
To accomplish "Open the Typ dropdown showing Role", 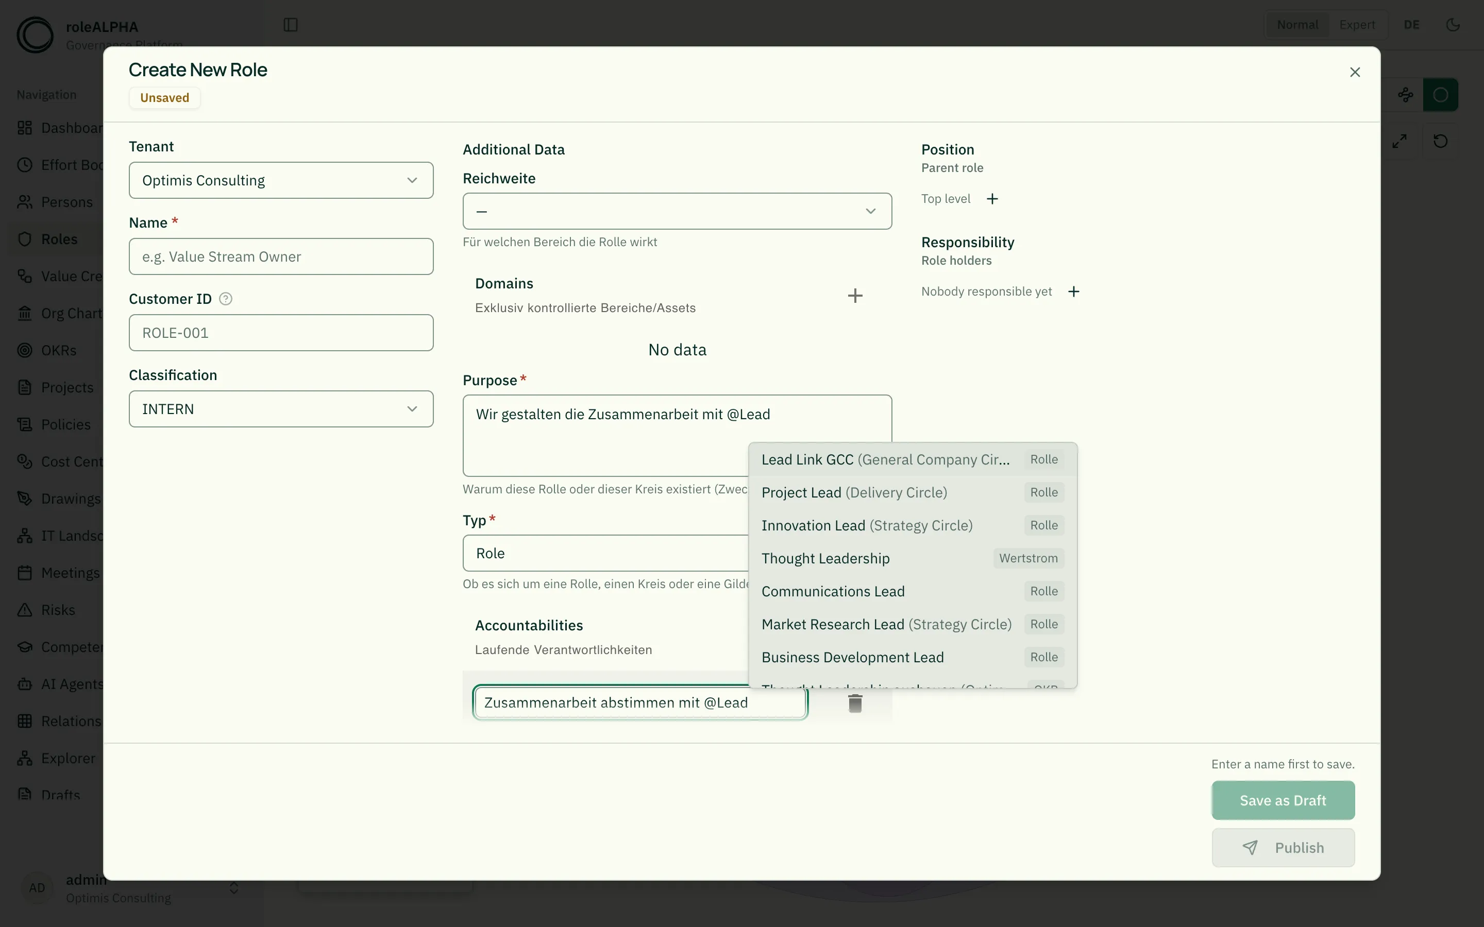I will [606, 553].
